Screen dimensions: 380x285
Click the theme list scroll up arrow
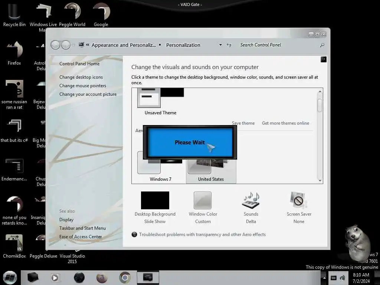tap(320, 91)
